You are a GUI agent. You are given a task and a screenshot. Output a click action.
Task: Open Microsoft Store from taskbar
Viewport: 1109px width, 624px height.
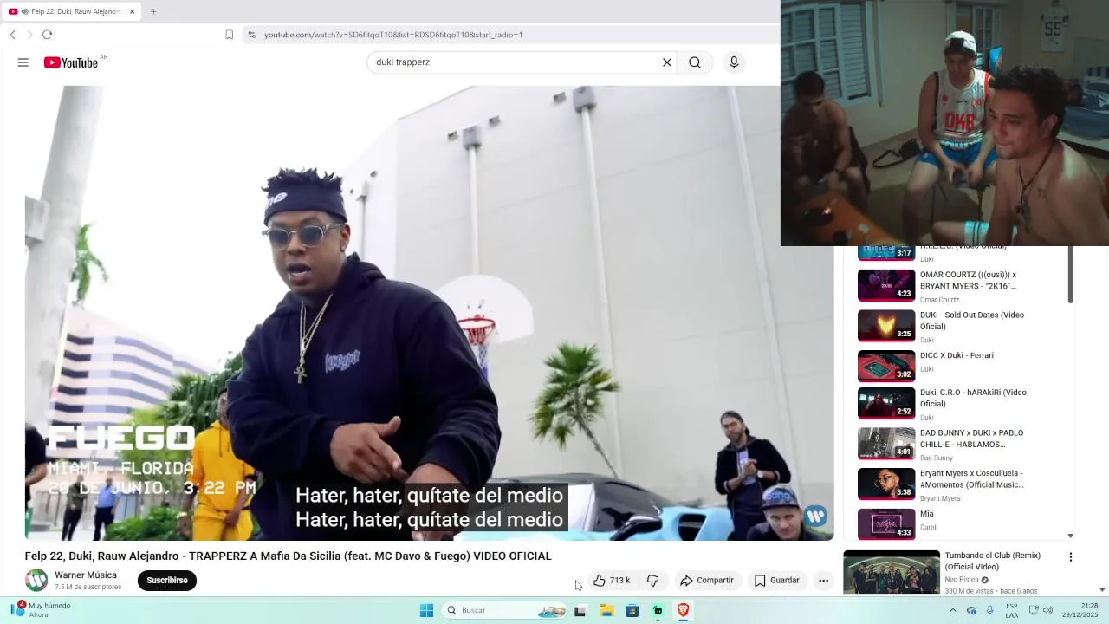(632, 610)
